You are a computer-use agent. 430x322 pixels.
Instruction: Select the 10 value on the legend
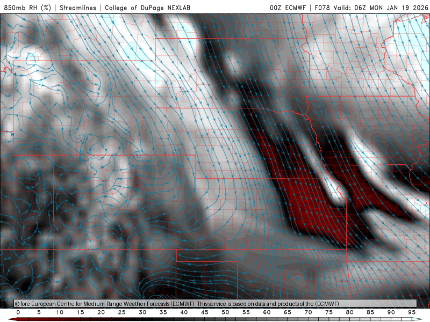(x=60, y=312)
